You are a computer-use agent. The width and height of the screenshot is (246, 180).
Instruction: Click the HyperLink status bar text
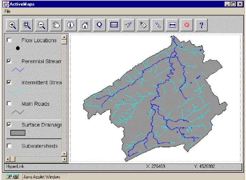click(x=15, y=166)
